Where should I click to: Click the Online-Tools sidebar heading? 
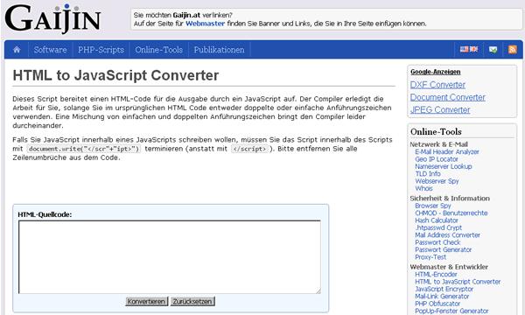click(436, 131)
